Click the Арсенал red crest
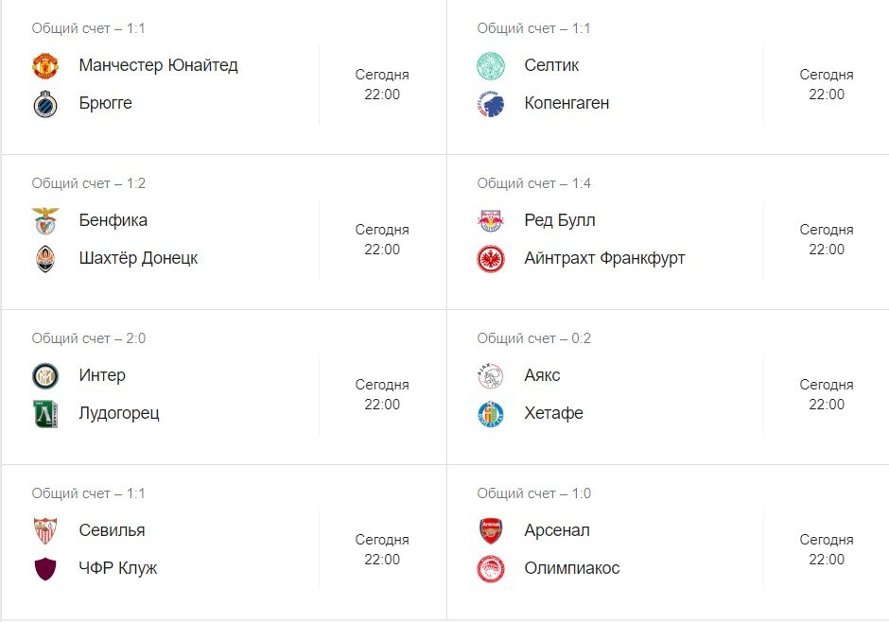Screen dimensions: 889x622 491,530
